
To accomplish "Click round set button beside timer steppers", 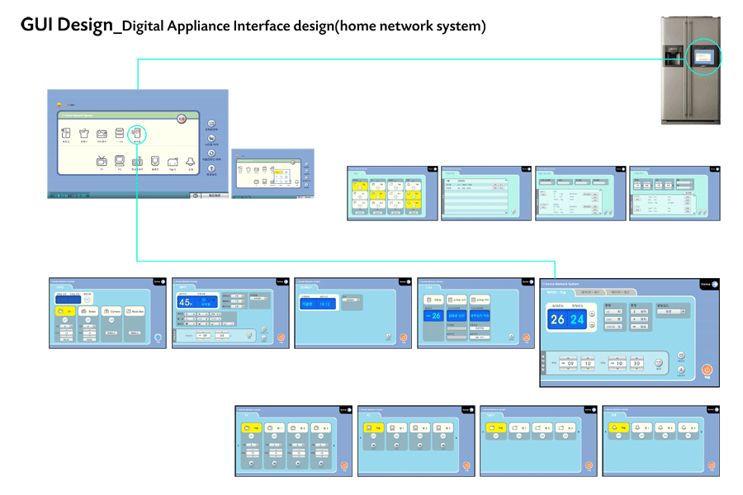I will point(659,363).
